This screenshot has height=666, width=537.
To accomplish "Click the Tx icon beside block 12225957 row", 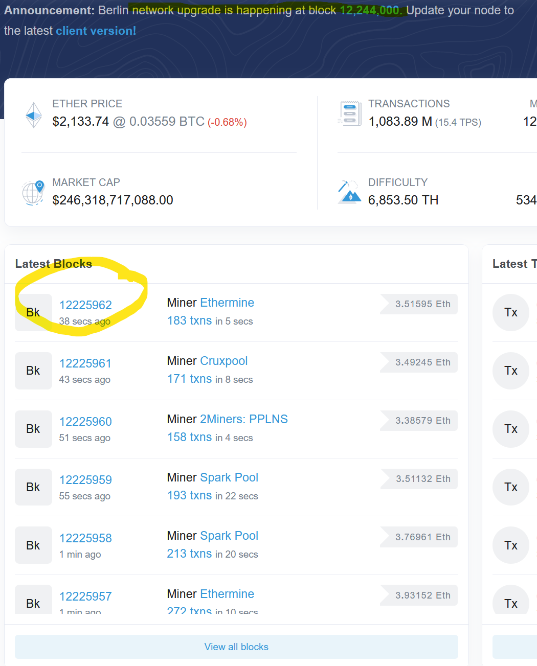I will [x=511, y=600].
